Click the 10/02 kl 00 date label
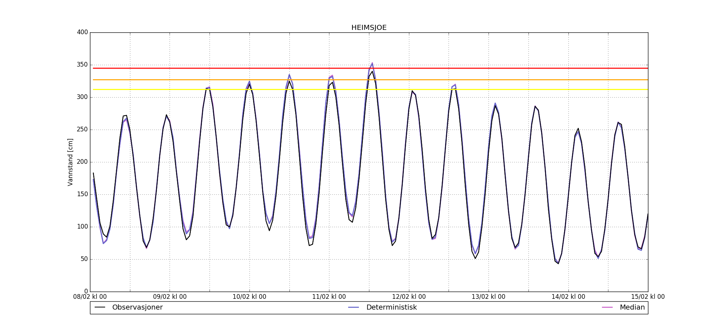 pos(249,297)
